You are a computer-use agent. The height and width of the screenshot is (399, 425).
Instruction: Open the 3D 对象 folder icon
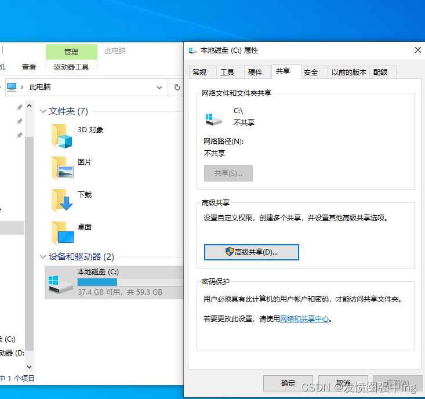click(62, 136)
